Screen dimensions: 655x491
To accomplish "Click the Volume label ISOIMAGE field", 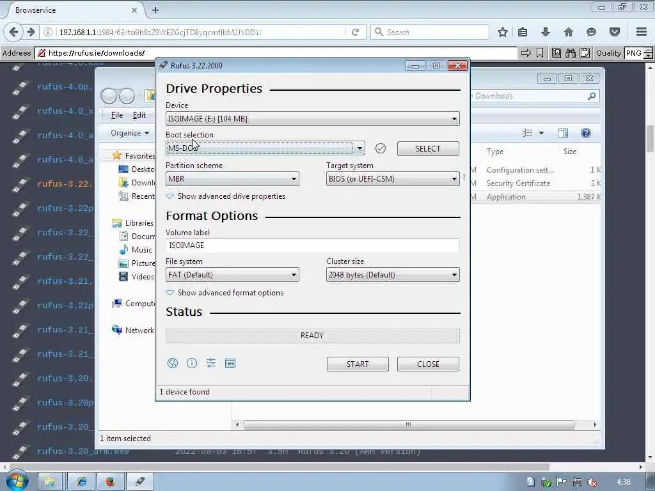I will point(312,245).
